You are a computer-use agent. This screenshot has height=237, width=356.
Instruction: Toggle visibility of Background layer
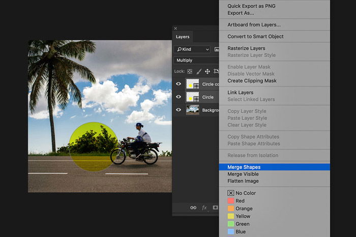click(179, 110)
